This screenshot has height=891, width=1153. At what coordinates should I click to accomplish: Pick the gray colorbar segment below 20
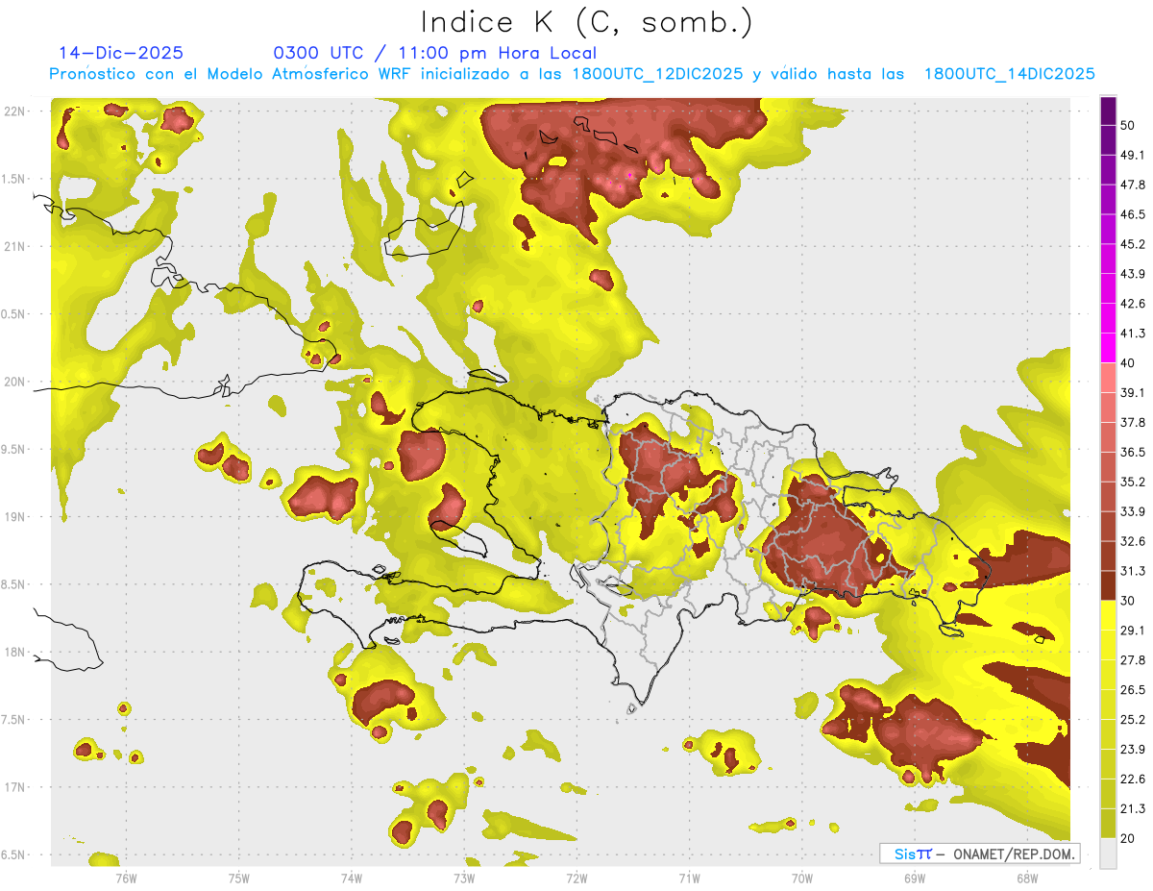coord(1108,854)
